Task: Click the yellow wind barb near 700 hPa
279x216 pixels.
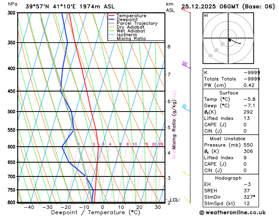Action: pyautogui.click(x=187, y=174)
